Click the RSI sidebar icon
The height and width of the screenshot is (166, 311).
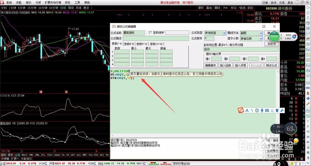pyautogui.click(x=308, y=88)
